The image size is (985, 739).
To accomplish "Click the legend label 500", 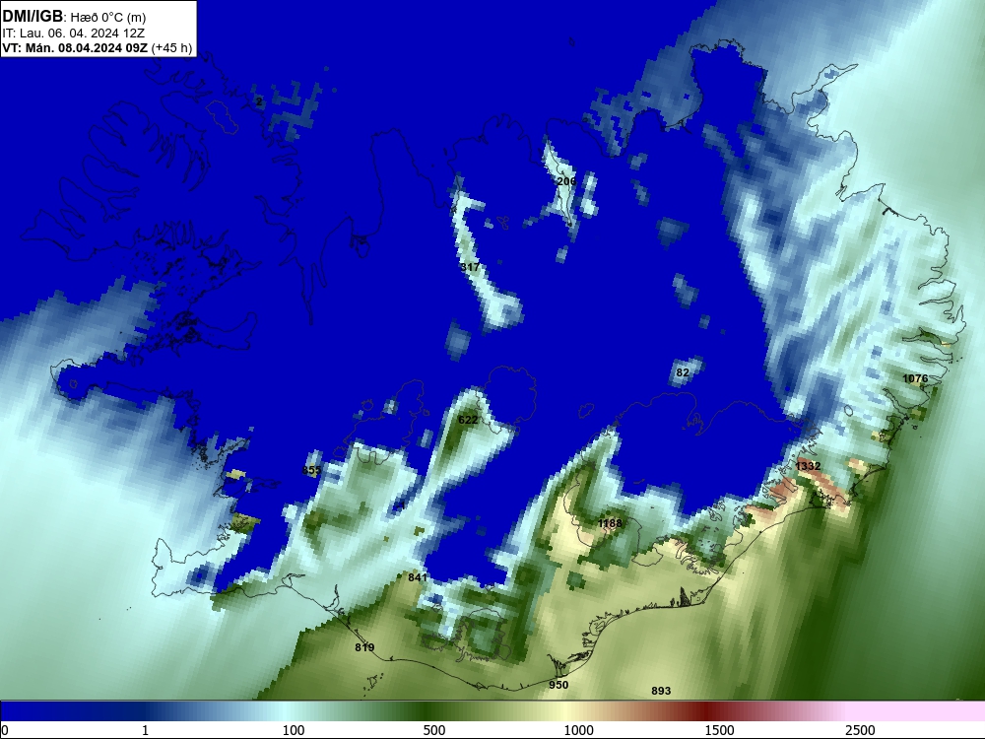I will 434,730.
